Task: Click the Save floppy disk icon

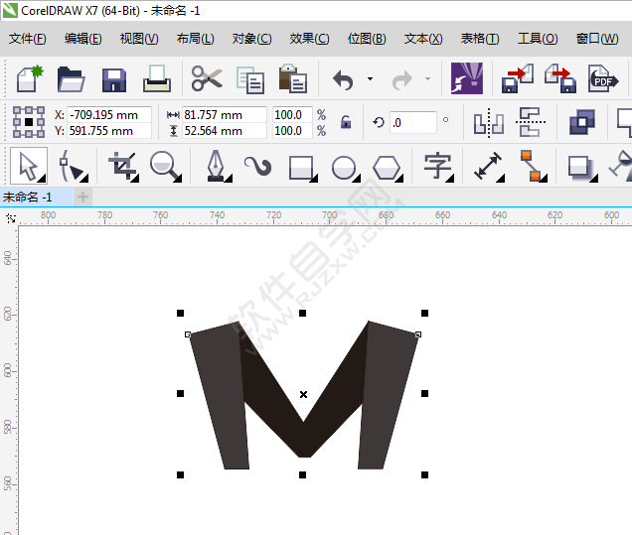Action: coord(114,79)
